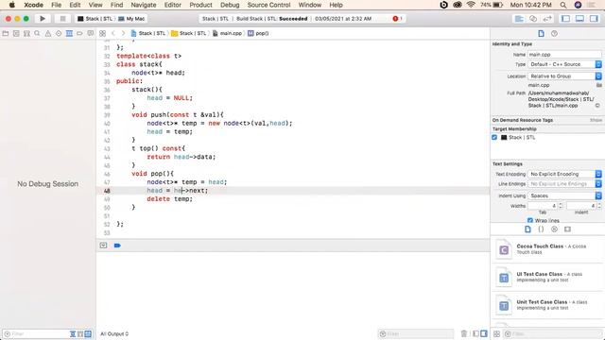605x340 pixels.
Task: Show the Media library
Action: coord(567,229)
